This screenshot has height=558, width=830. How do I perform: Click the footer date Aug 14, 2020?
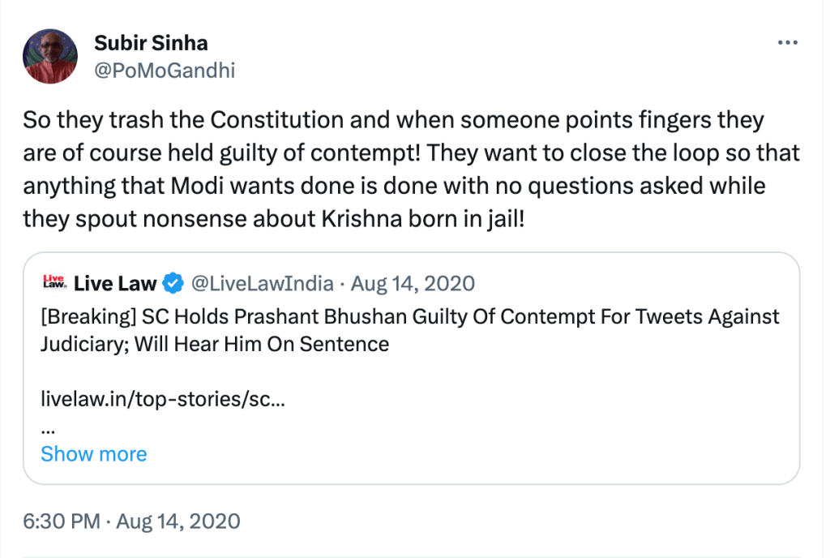point(178,520)
